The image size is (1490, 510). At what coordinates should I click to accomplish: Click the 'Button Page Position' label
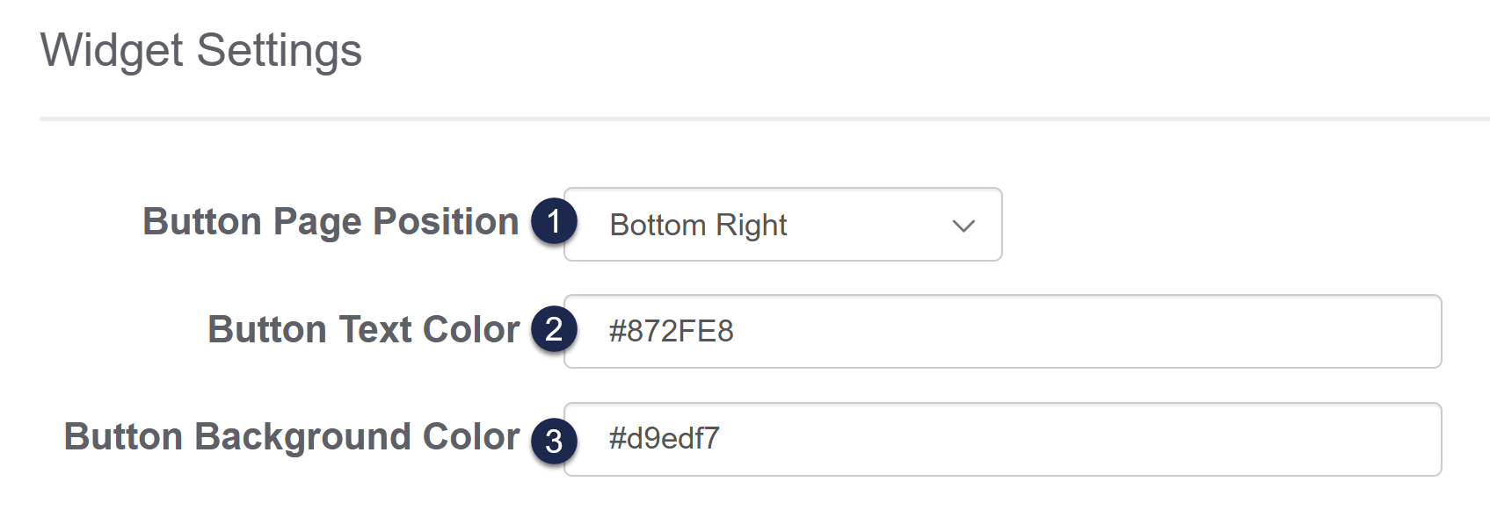pyautogui.click(x=331, y=222)
